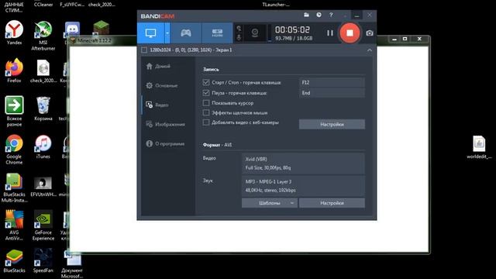Open Изображения tab in sidebar
Image resolution: width=496 pixels, height=279 pixels.
165,124
